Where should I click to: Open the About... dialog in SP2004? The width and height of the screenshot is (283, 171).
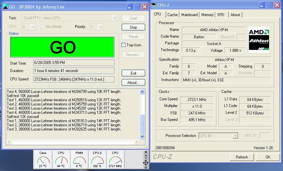[x=133, y=83]
